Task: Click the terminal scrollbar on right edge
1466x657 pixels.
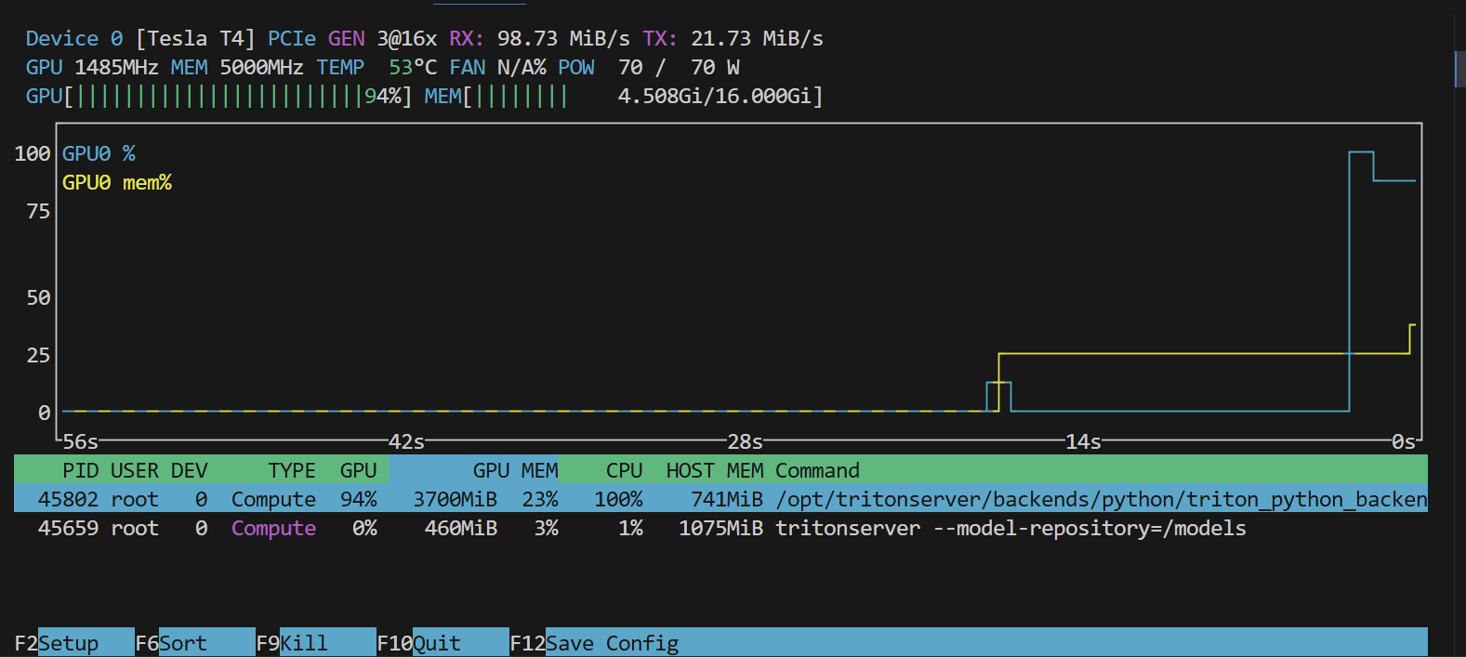Action: coord(1458,70)
